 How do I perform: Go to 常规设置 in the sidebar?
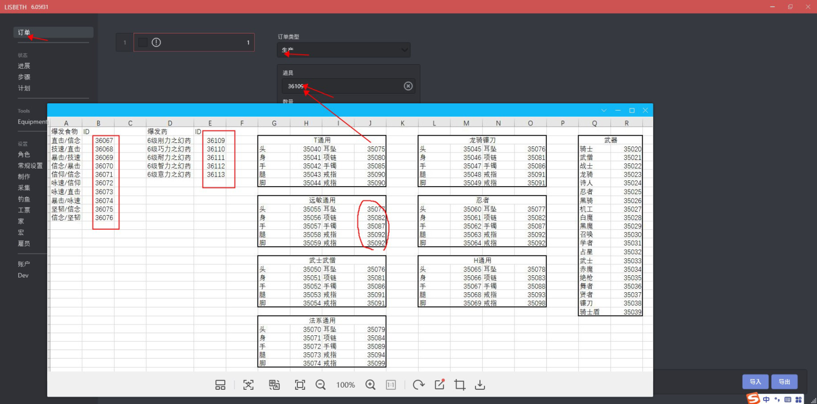(30, 166)
